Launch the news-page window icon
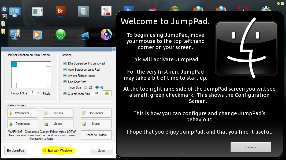This screenshot has height=160, width=286. click(x=38, y=12)
